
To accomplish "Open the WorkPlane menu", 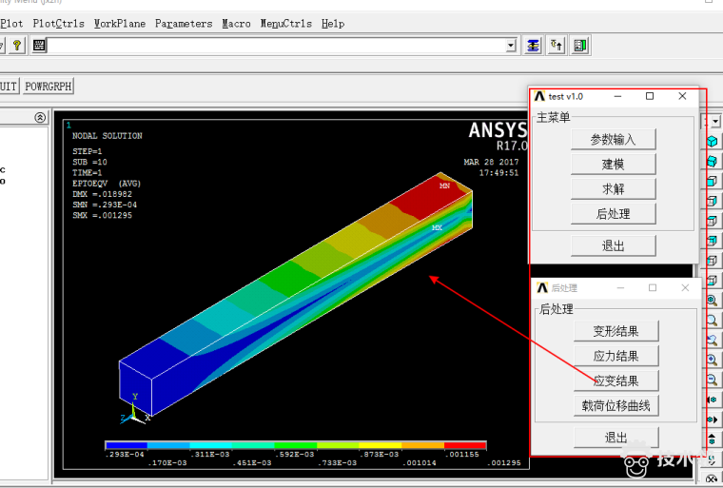I will pyautogui.click(x=120, y=24).
